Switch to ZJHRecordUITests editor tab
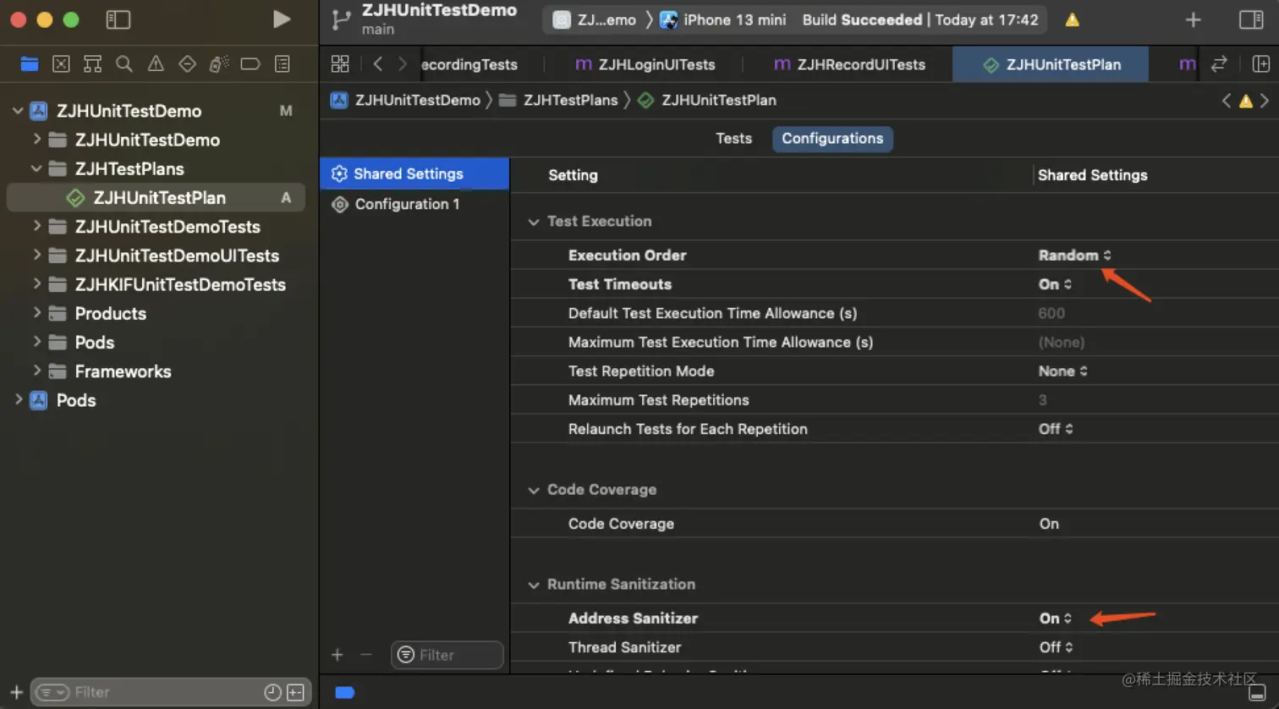 (x=849, y=64)
